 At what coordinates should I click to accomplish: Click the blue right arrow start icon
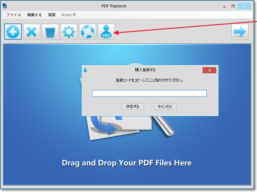pyautogui.click(x=240, y=32)
